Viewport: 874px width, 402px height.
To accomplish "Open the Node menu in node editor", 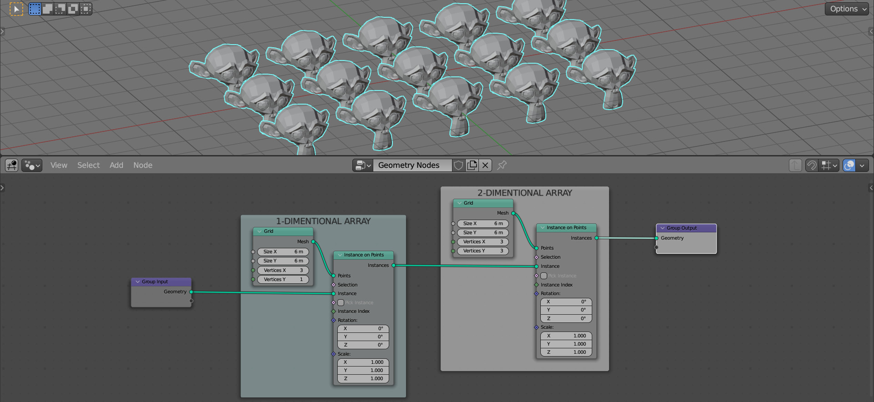I will click(x=143, y=165).
